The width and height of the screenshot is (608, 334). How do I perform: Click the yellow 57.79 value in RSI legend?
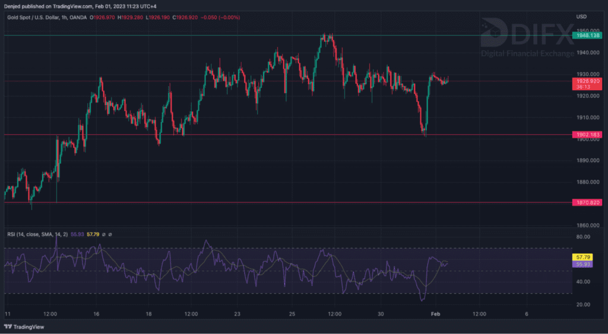click(x=93, y=234)
